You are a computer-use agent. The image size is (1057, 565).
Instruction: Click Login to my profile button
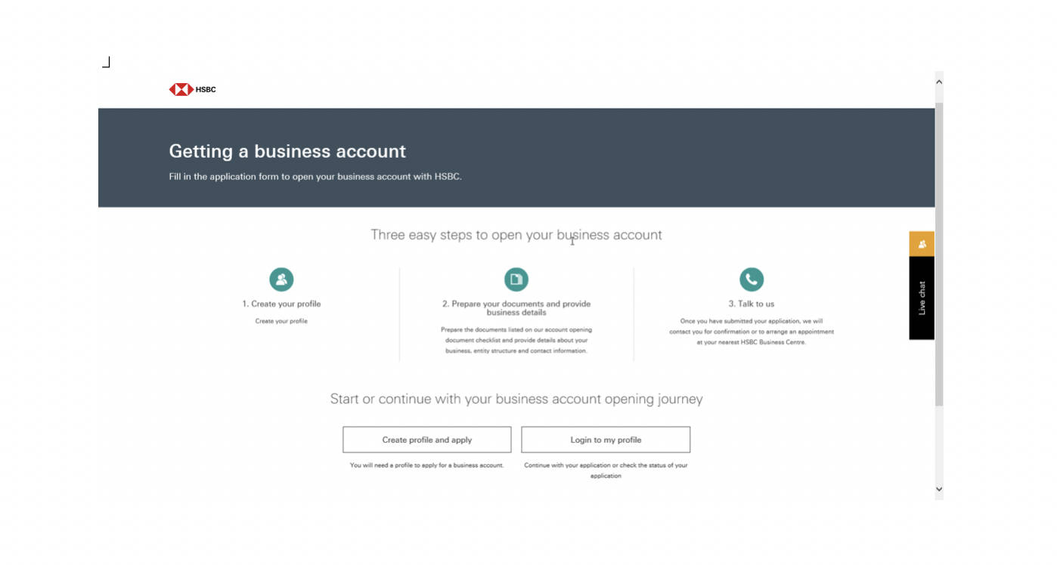point(606,440)
